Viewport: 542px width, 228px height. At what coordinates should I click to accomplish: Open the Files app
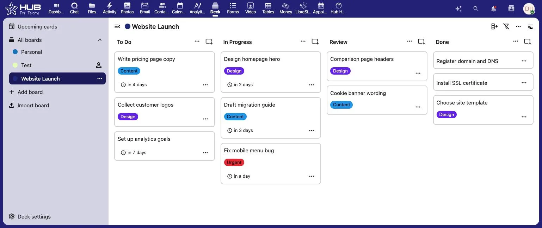(x=92, y=8)
